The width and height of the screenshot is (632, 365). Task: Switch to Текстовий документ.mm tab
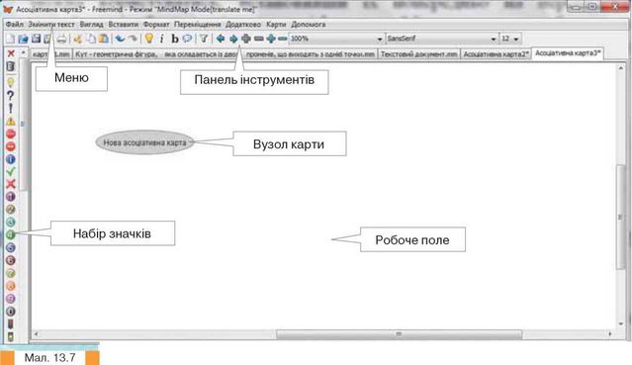click(419, 54)
